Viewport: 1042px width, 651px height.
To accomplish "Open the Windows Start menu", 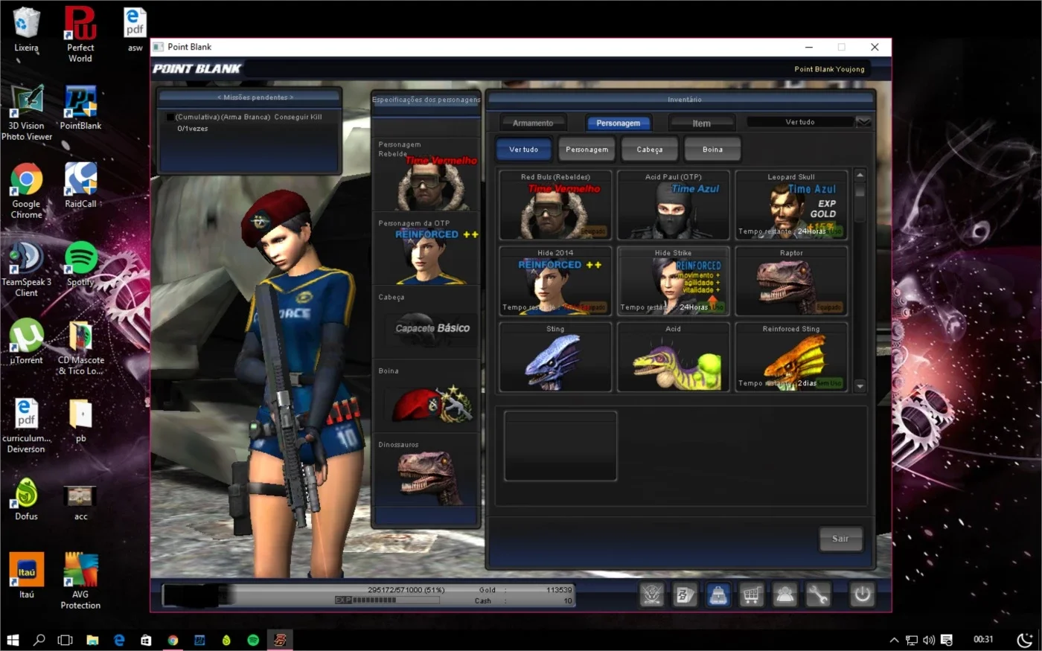I will (13, 640).
